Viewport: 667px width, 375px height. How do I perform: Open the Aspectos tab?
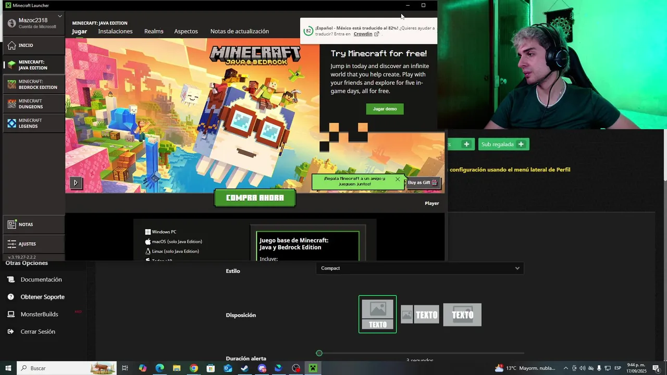186,31
